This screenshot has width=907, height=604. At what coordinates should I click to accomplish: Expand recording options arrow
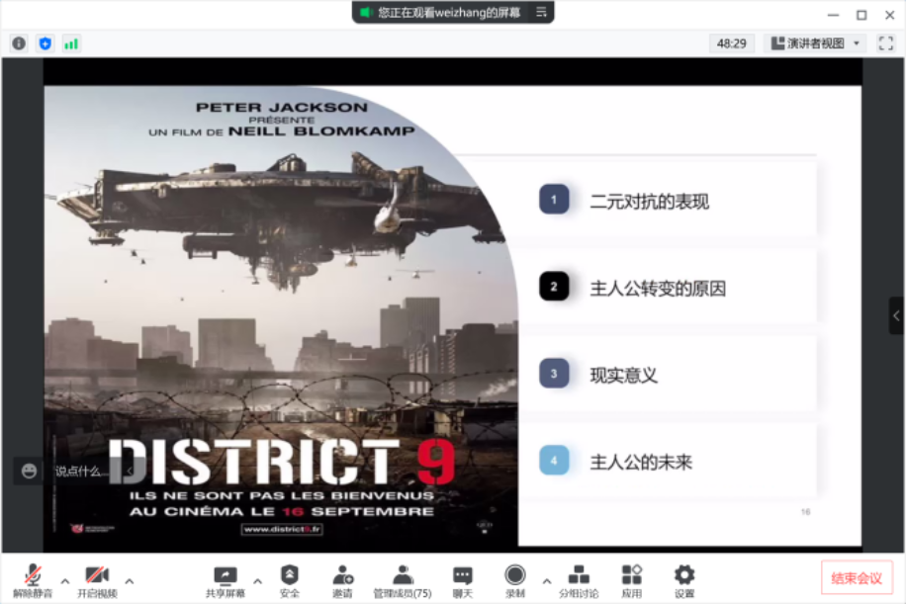coord(547,581)
